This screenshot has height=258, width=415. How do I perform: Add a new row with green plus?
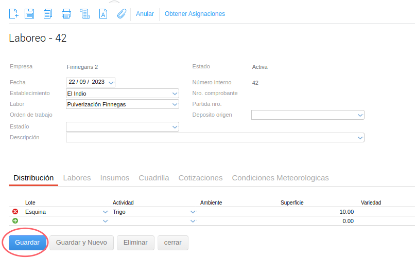15,221
